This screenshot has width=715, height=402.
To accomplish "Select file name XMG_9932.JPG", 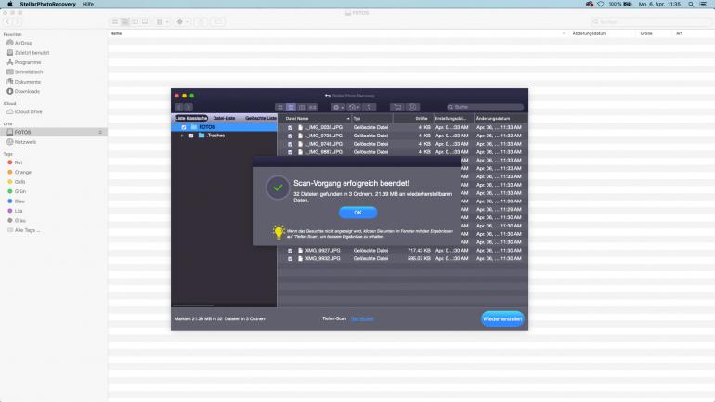I will click(323, 258).
